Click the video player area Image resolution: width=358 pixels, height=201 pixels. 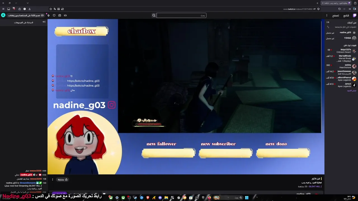(186, 97)
